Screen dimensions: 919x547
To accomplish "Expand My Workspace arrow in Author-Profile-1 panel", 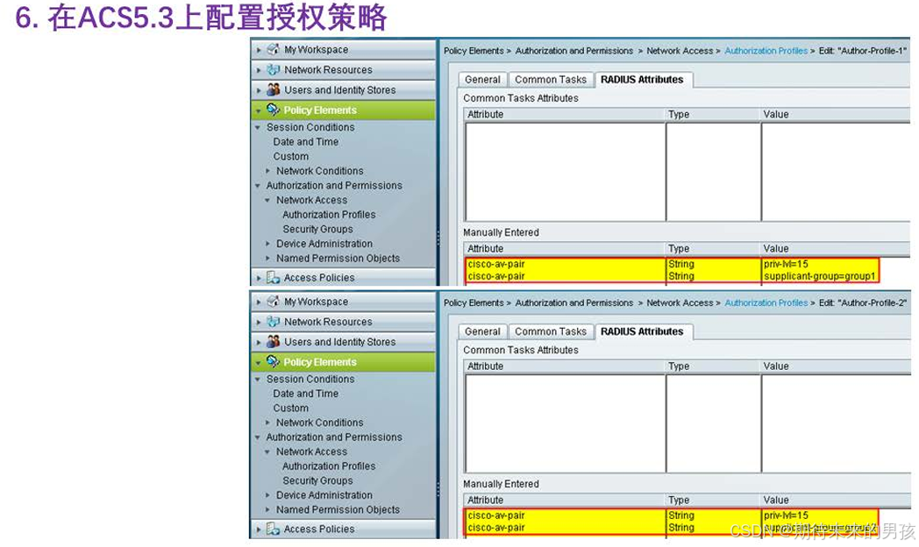I will (259, 50).
